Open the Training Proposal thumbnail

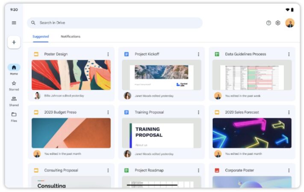[x=162, y=133]
